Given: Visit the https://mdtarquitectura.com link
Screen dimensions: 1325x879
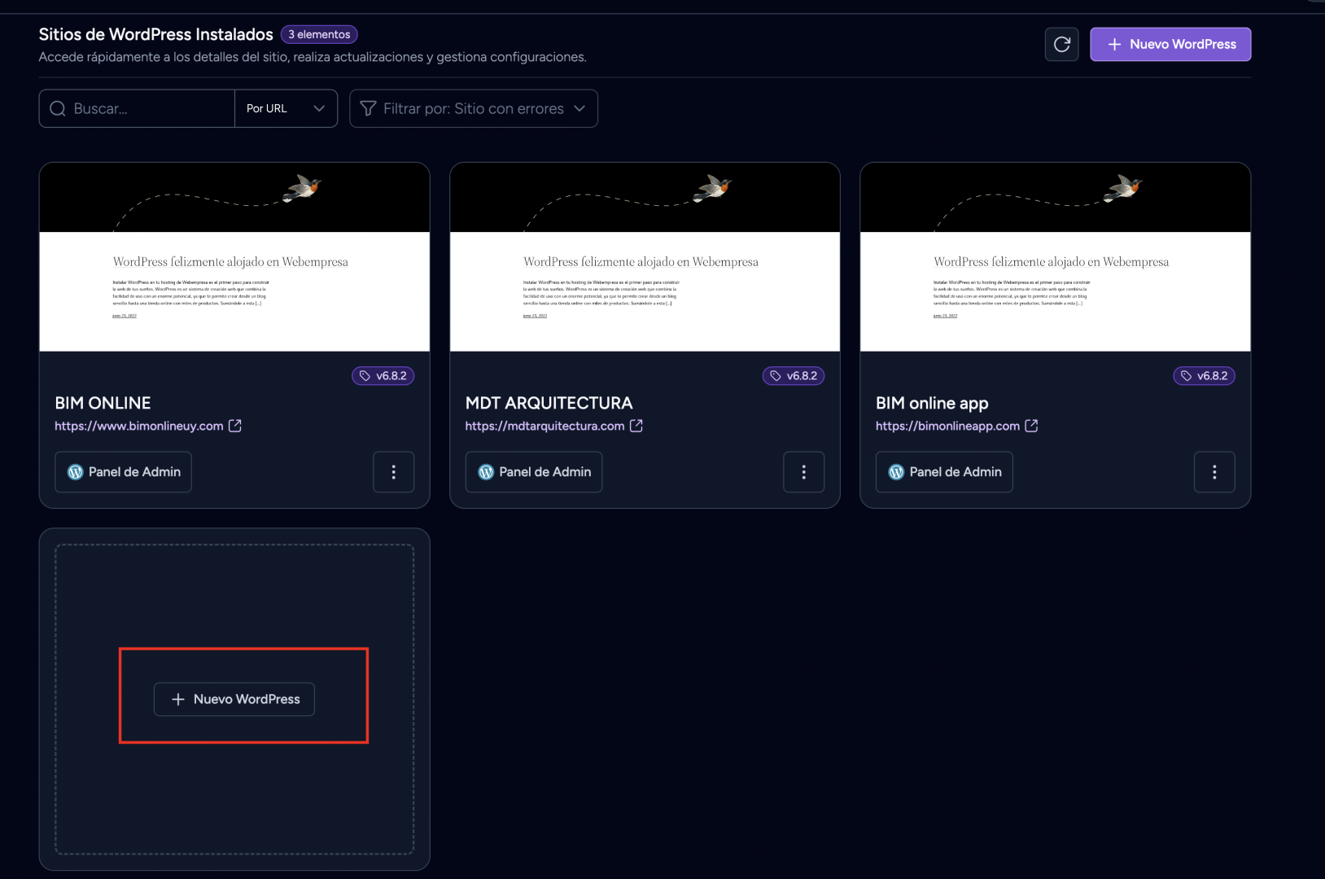Looking at the screenshot, I should tap(544, 426).
